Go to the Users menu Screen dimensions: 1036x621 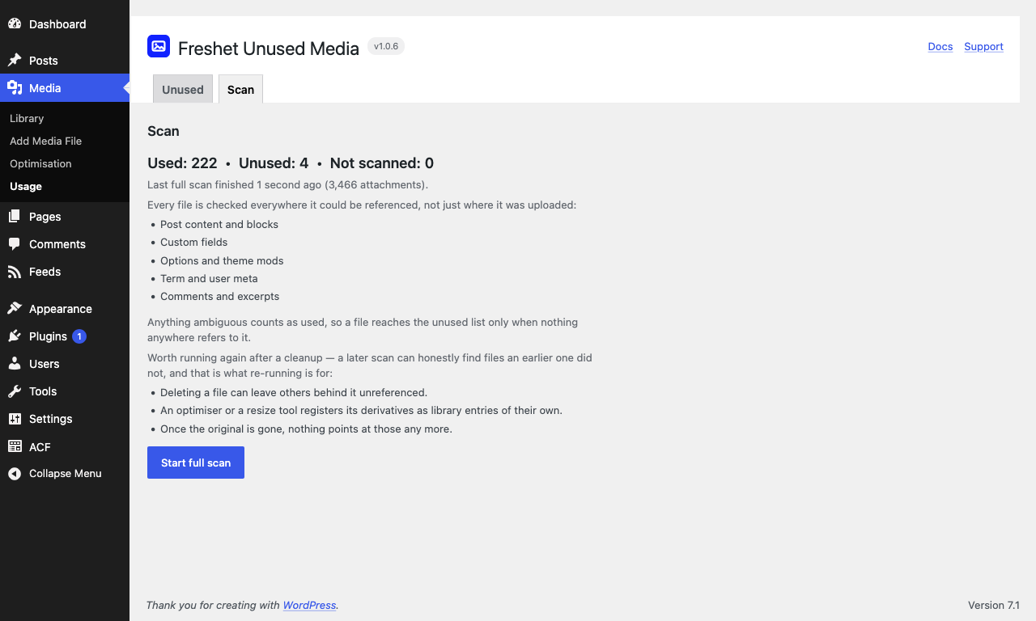tap(65, 364)
